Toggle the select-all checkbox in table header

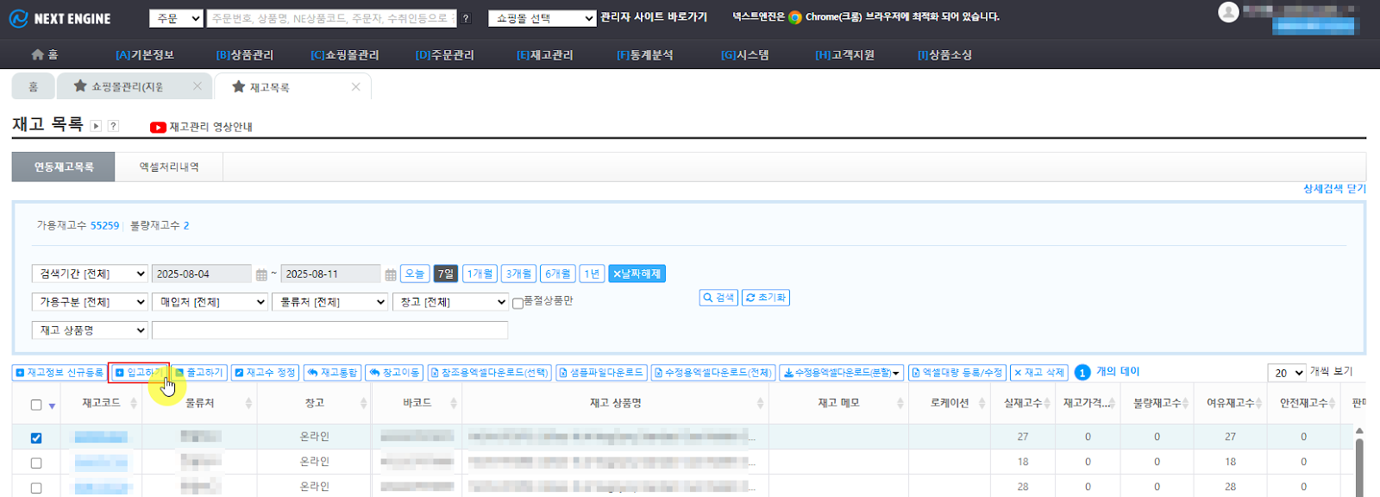(x=36, y=405)
